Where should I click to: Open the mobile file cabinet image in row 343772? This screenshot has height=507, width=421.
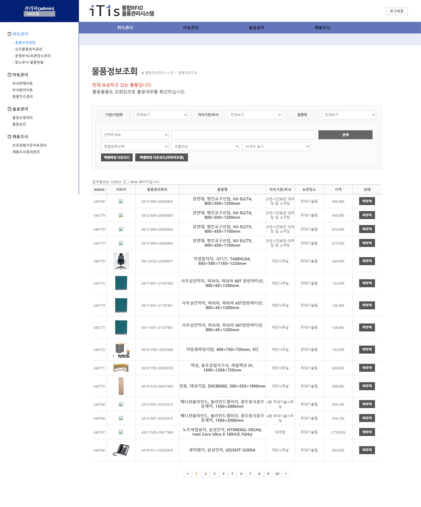tap(121, 350)
